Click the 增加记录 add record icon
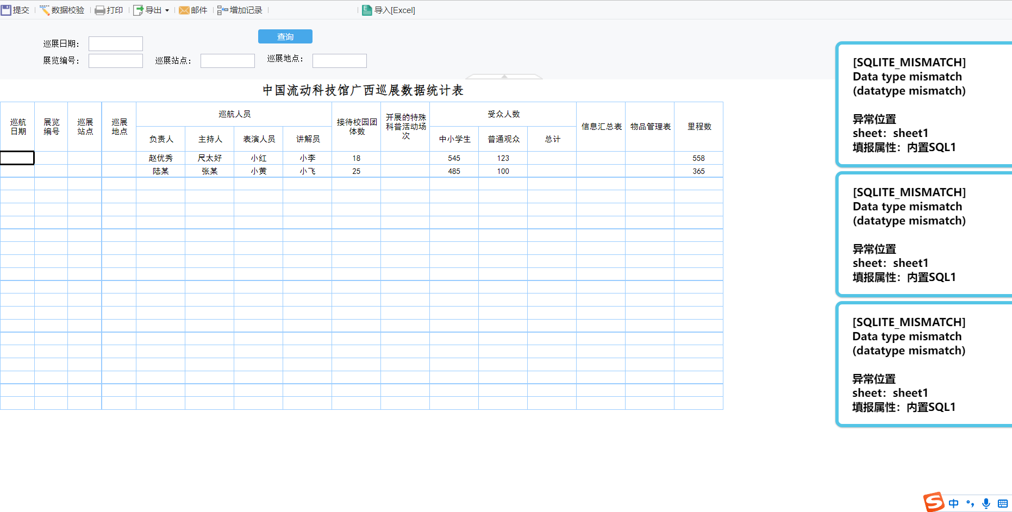1012x512 pixels. [222, 10]
